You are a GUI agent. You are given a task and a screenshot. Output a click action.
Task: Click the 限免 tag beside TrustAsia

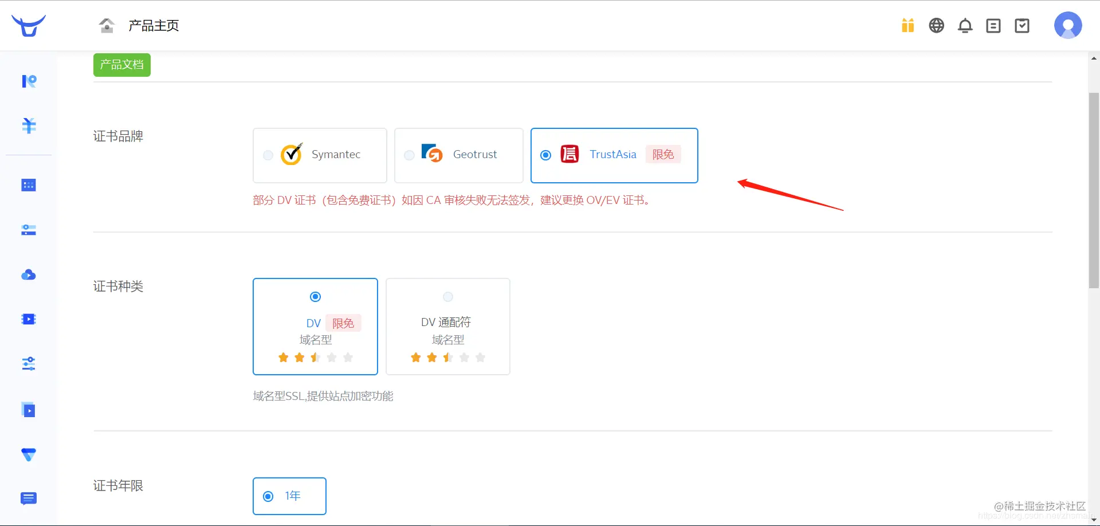[663, 154]
